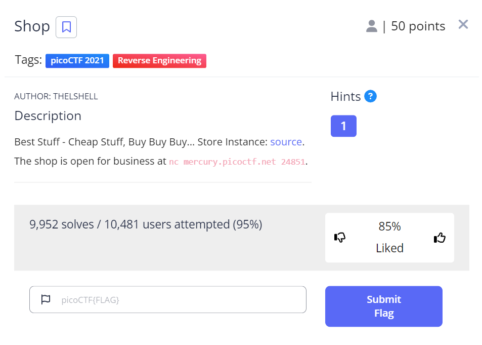Bookmark the Shop challenge
This screenshot has width=482, height=345.
66,27
